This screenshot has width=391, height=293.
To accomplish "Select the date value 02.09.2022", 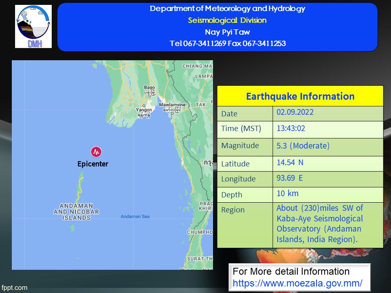I will (295, 113).
